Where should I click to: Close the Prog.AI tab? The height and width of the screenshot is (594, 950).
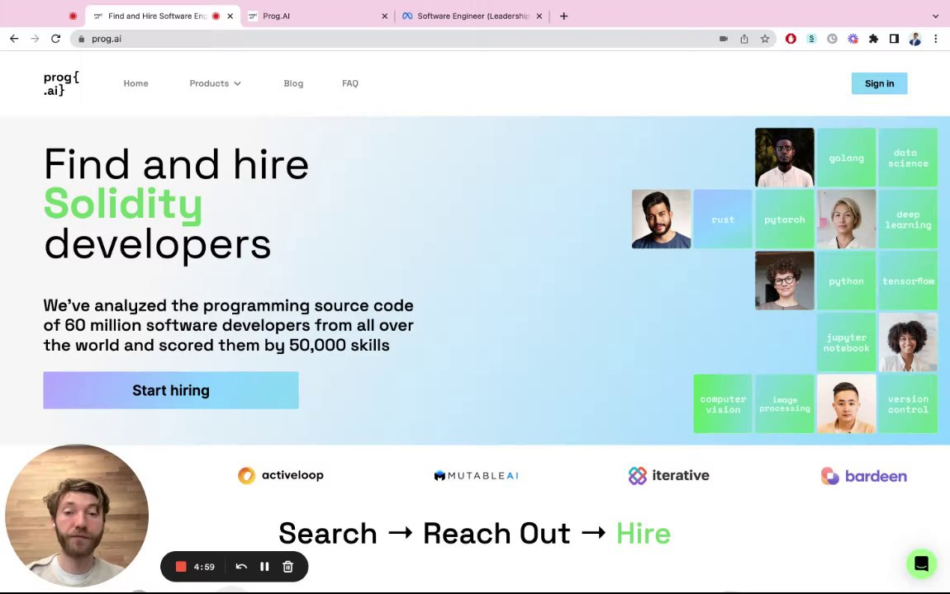[384, 16]
